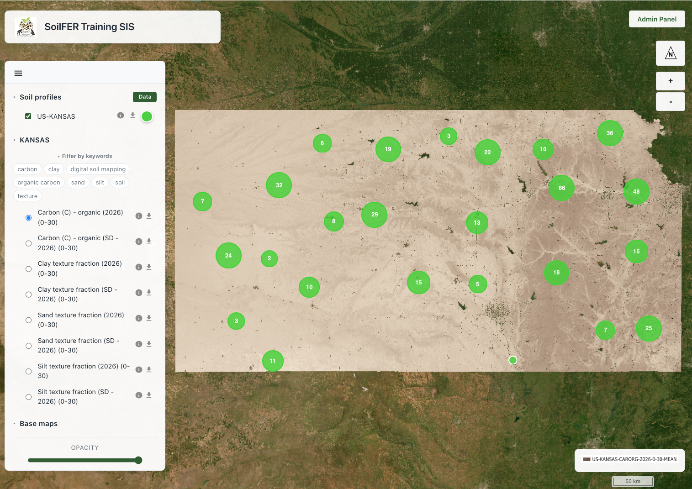This screenshot has width=692, height=489.
Task: Open the 32-profile cluster on map
Action: (279, 185)
